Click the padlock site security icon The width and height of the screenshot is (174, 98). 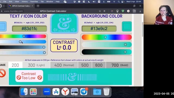pyautogui.click(x=2, y=11)
